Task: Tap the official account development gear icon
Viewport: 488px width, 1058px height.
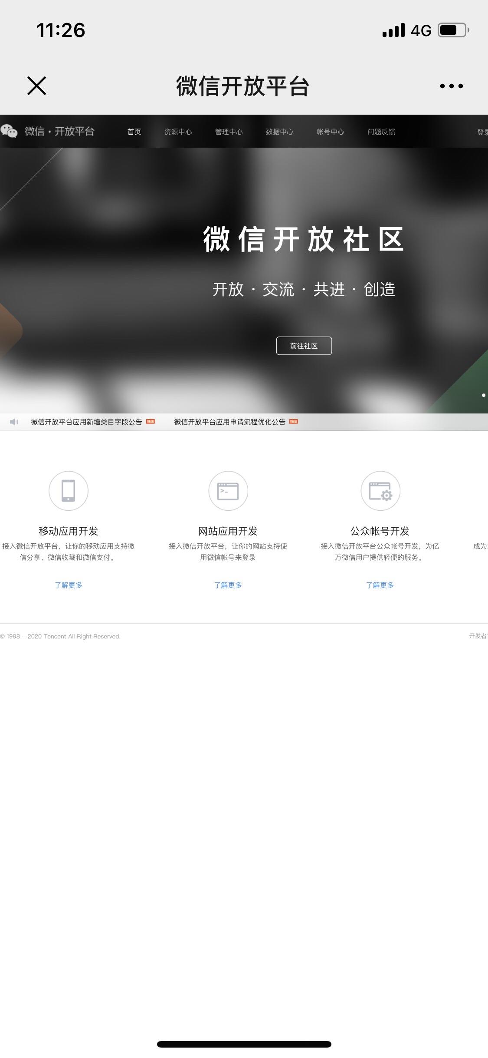Action: (x=380, y=491)
